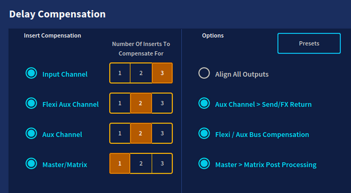This screenshot has height=193, width=351.
Task: Set Flexi Aux Channel inserts to 3
Action: pyautogui.click(x=162, y=103)
